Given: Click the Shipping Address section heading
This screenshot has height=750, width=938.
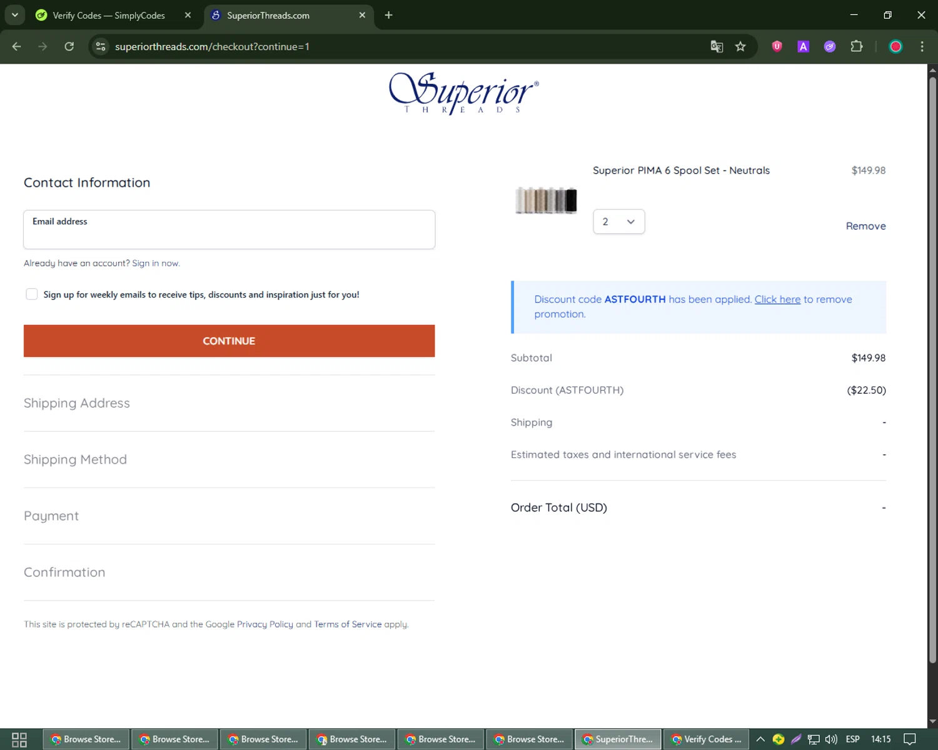Looking at the screenshot, I should 77,403.
